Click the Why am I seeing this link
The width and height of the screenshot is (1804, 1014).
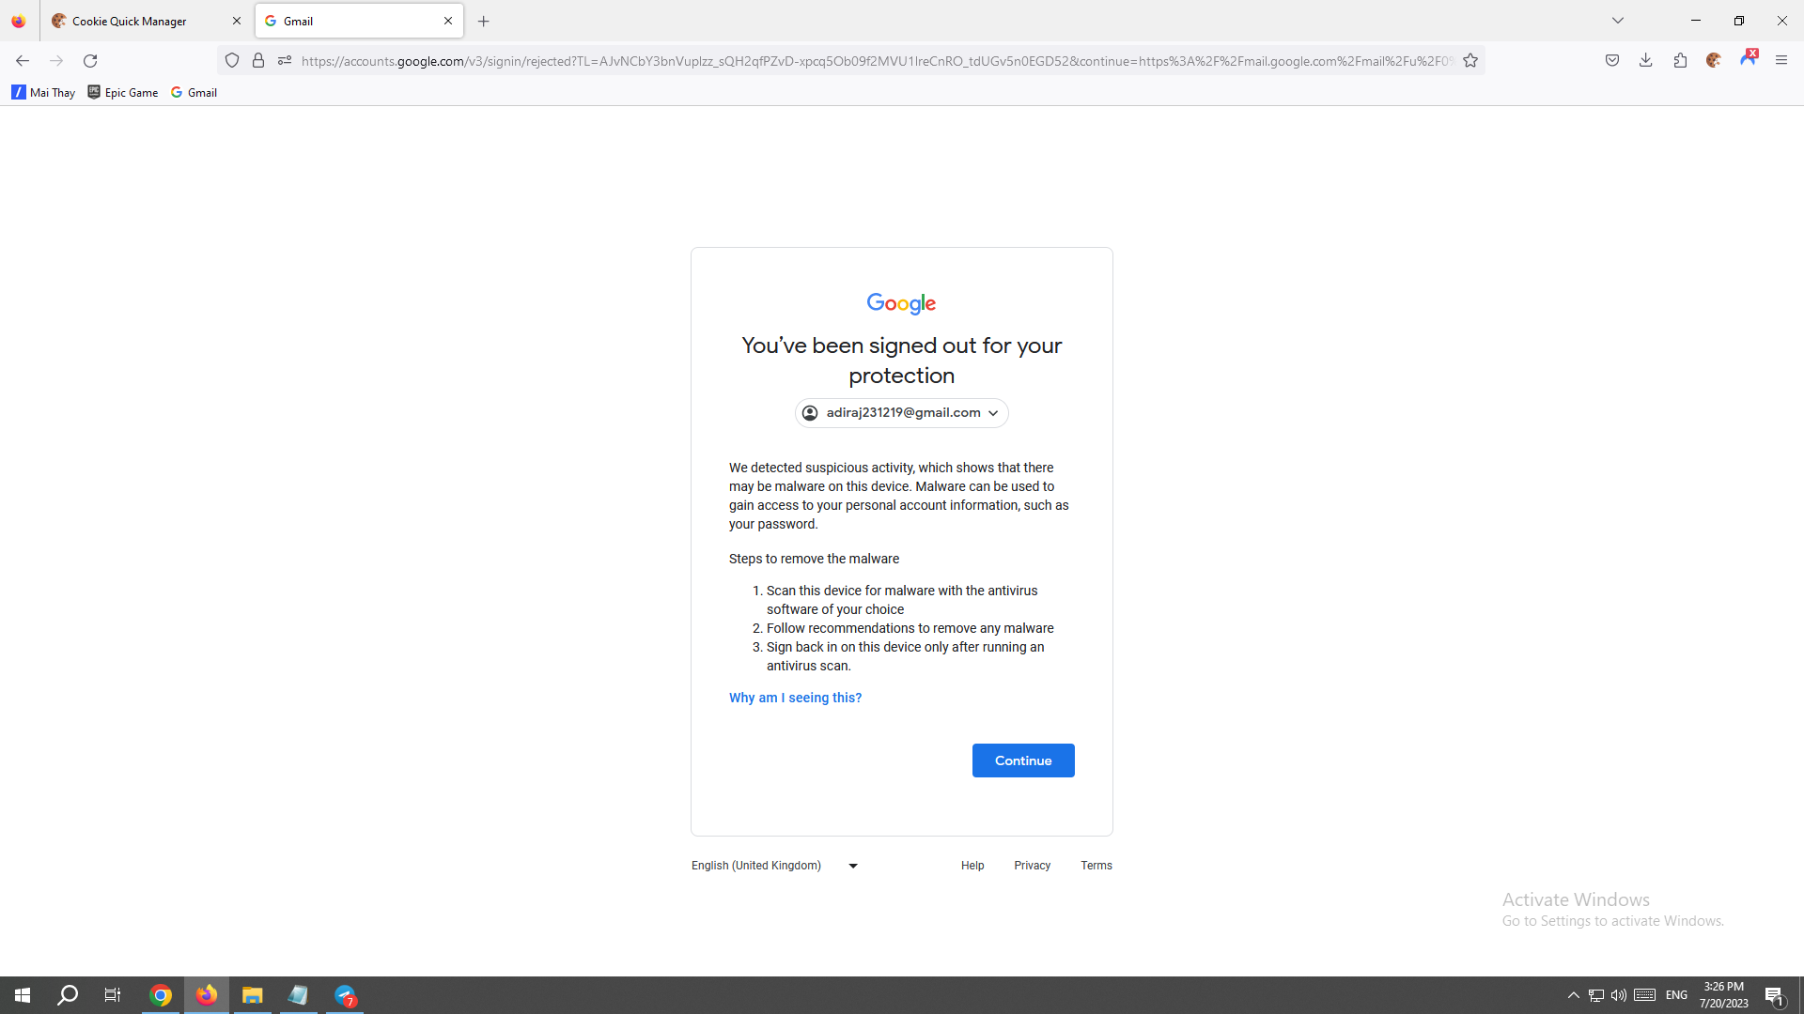[795, 698]
